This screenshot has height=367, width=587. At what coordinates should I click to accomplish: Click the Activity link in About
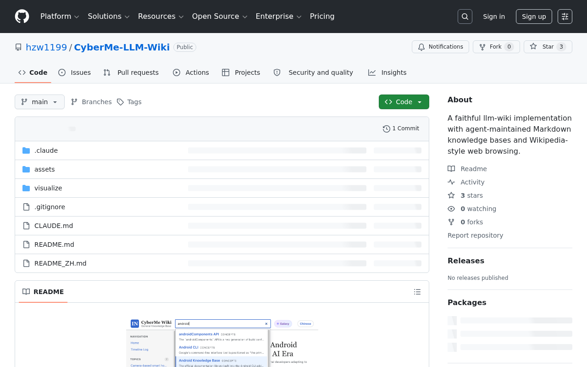tap(466, 182)
